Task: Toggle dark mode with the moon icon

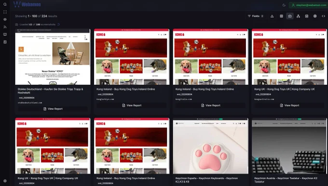Action: pyautogui.click(x=284, y=5)
